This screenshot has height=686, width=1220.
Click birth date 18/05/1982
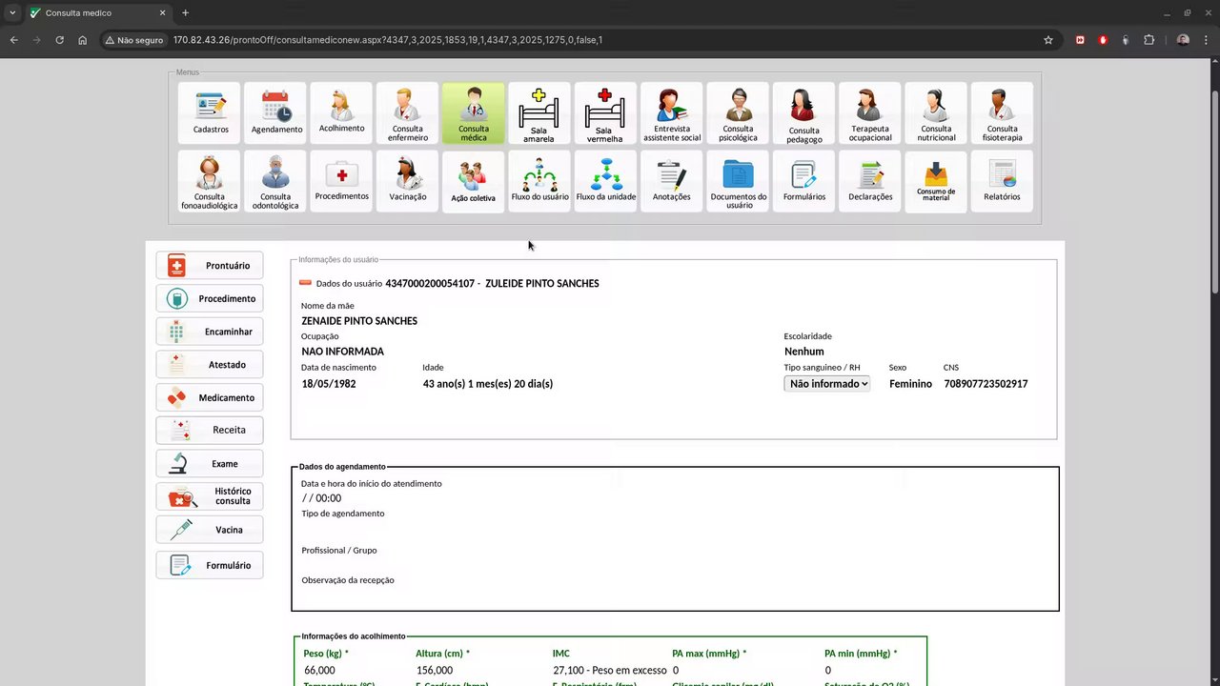(x=329, y=384)
